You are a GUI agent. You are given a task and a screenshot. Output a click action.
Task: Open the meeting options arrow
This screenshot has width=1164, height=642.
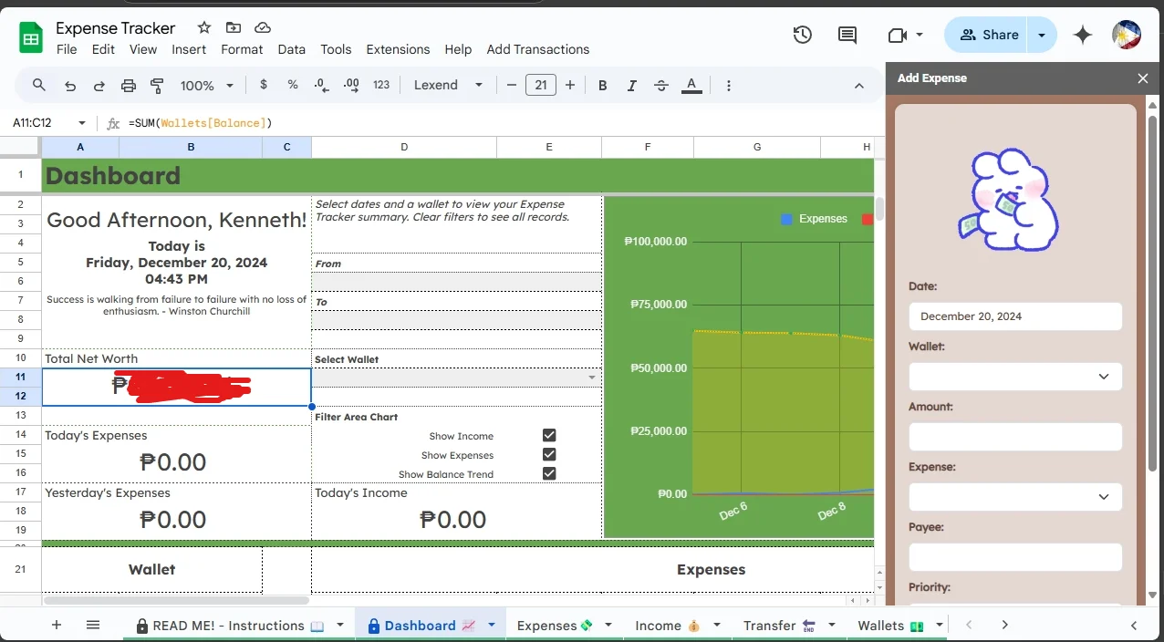[x=920, y=35]
